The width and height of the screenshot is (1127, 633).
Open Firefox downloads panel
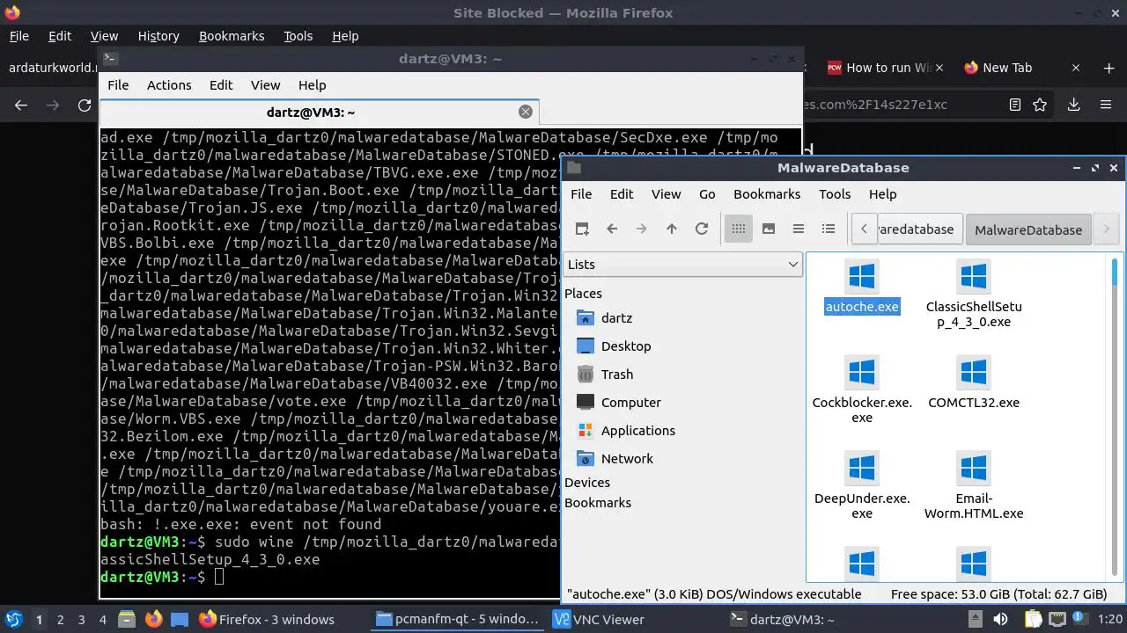click(1073, 105)
